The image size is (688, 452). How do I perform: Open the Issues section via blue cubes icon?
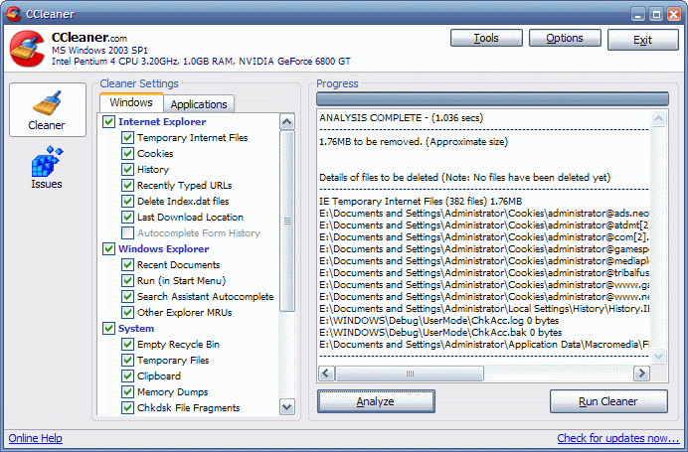tap(46, 167)
